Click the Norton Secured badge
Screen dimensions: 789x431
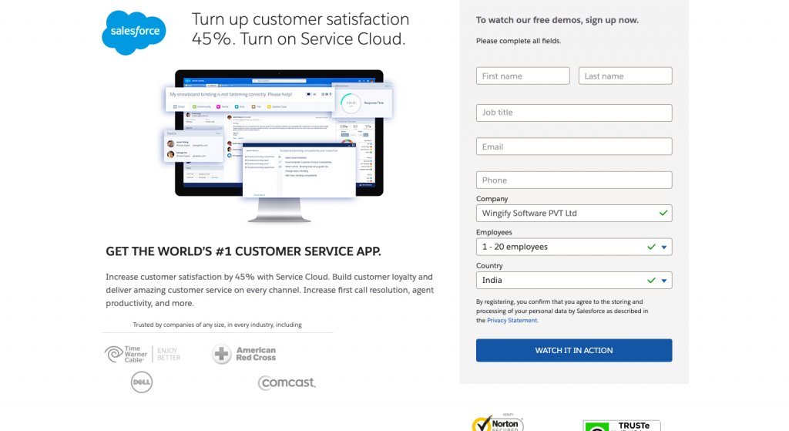click(x=498, y=423)
